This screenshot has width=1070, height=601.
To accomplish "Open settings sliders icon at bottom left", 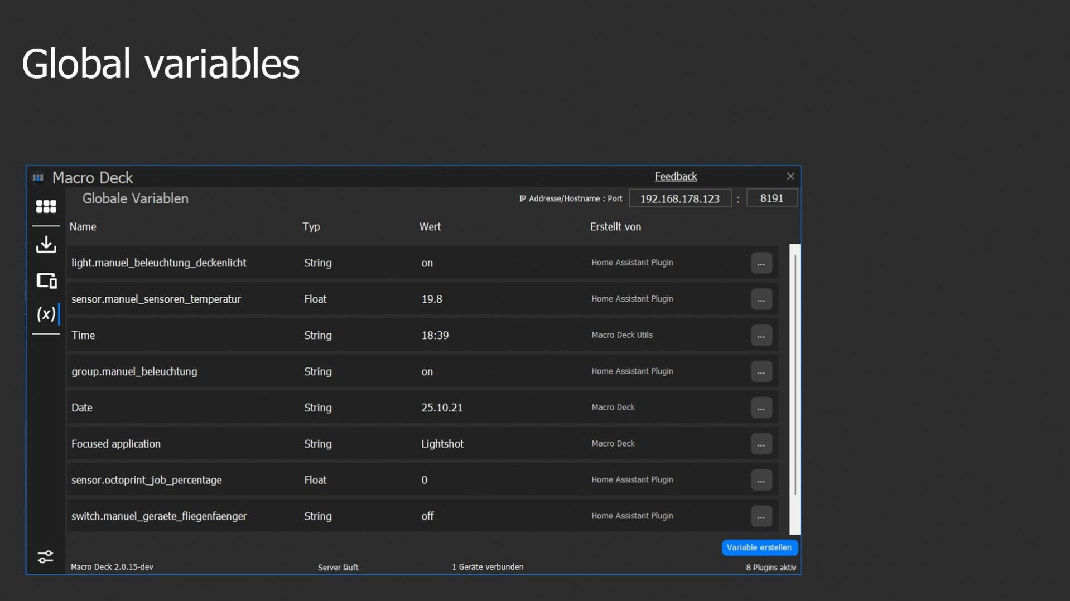I will pos(45,556).
